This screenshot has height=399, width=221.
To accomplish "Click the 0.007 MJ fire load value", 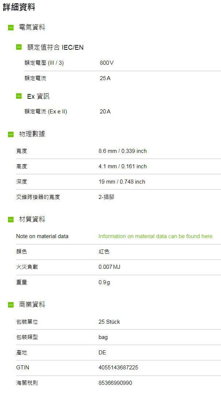I will [x=109, y=267].
